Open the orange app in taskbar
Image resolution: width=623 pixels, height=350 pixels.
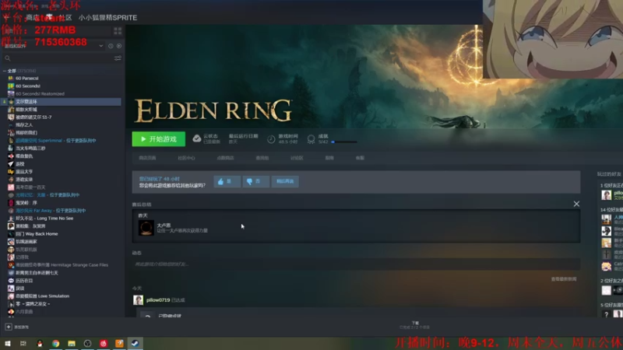119,344
